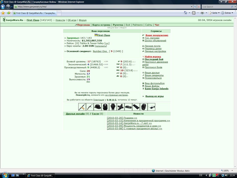Click the Live Search magnifier icon
The height and width of the screenshot is (178, 237).
pyautogui.click(x=232, y=7)
